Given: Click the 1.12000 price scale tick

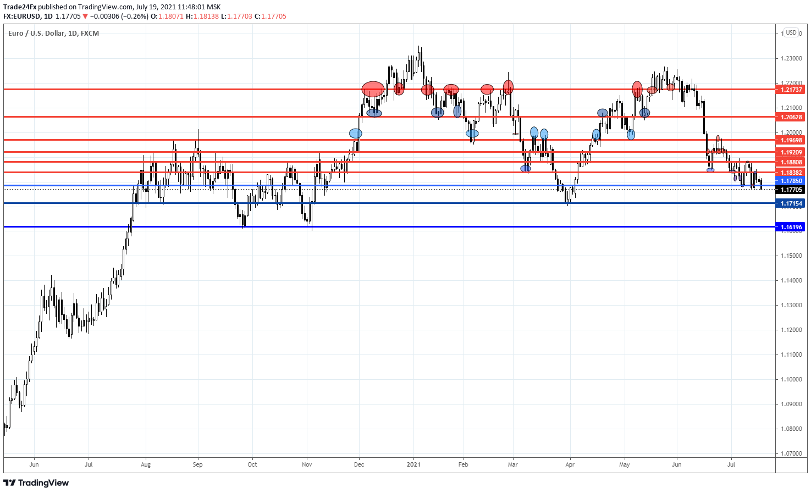Looking at the screenshot, I should click(x=791, y=330).
